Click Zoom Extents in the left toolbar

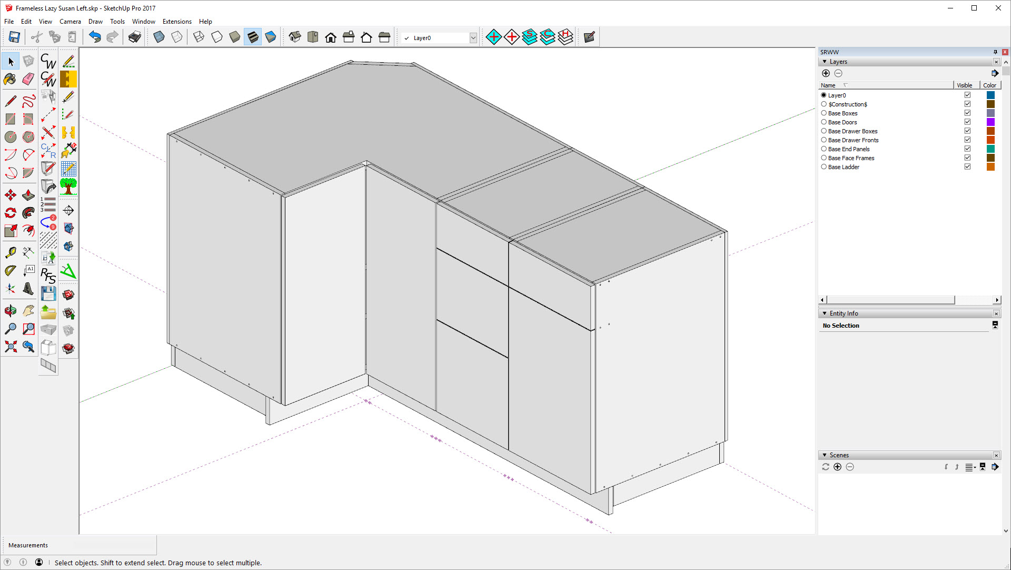(x=9, y=345)
